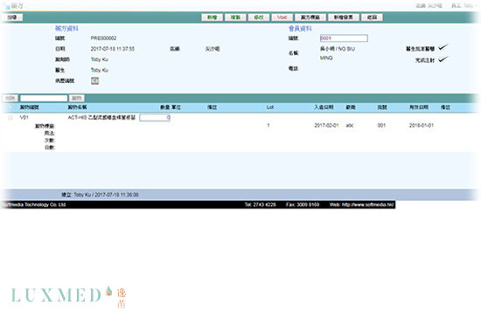Click the drug search text box above the table
Viewport: 481px width, 319px height.
(x=44, y=98)
